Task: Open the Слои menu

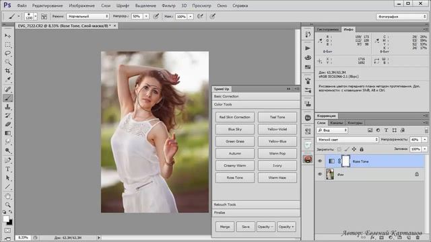Action: coord(106,5)
